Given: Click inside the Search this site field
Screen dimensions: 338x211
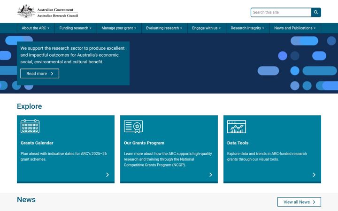Looking at the screenshot, I should click(281, 12).
